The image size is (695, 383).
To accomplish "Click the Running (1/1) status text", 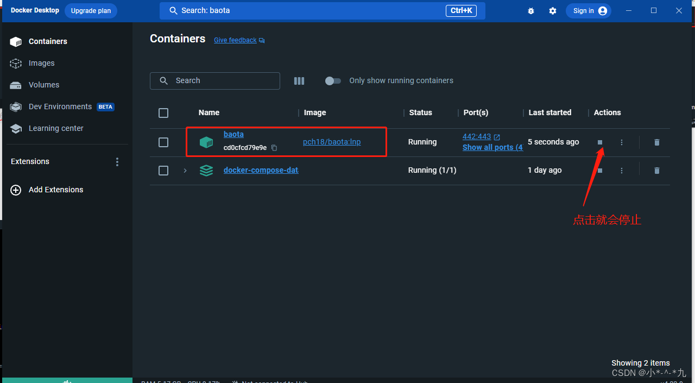I will pos(432,170).
